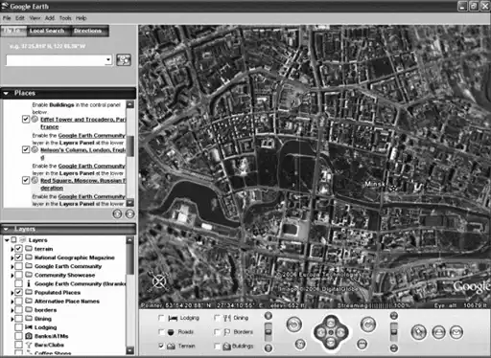Click the center button of navigation pad
The width and height of the screenshot is (491, 358).
[x=331, y=332]
